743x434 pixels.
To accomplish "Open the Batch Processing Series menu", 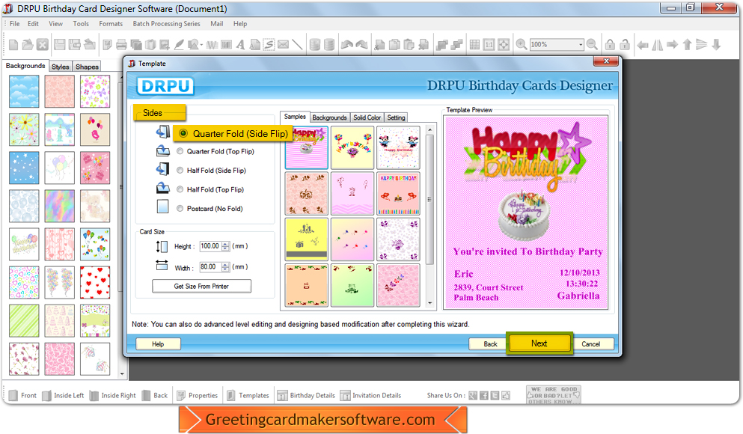I will (166, 24).
